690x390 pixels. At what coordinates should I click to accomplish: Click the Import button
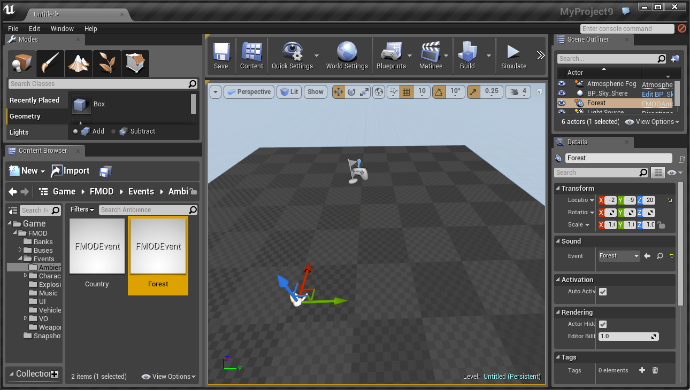click(x=71, y=171)
